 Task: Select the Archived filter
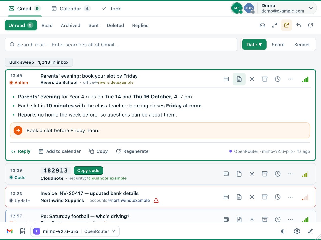click(71, 25)
